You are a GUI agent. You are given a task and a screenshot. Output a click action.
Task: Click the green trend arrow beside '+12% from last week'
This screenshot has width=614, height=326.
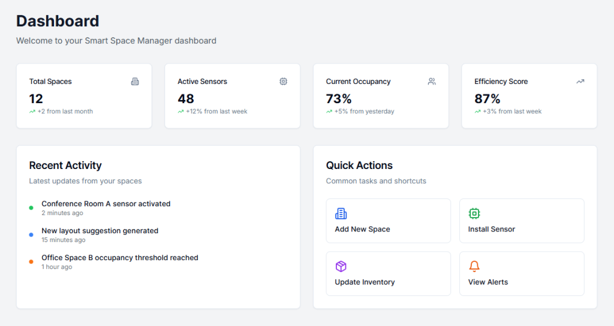[181, 111]
